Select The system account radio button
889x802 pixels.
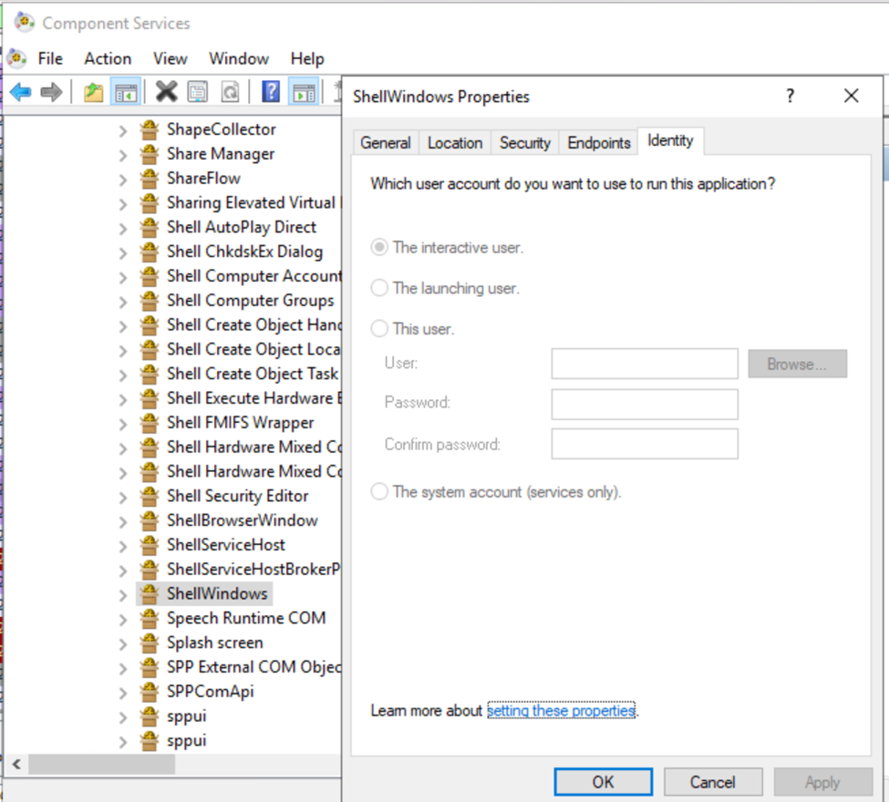[x=379, y=491]
